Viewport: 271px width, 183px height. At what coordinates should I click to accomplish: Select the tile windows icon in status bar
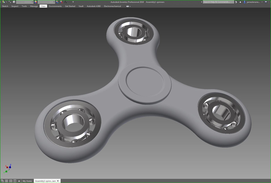pyautogui.click(x=6, y=181)
